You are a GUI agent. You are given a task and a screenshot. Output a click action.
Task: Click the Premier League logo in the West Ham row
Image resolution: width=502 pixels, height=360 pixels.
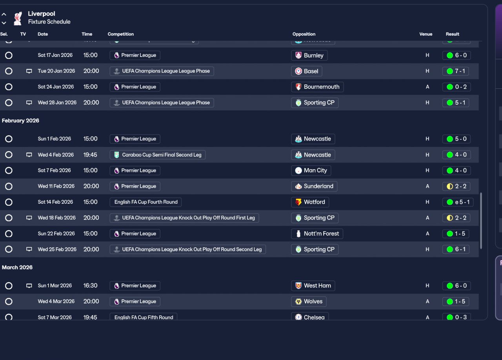pyautogui.click(x=116, y=286)
